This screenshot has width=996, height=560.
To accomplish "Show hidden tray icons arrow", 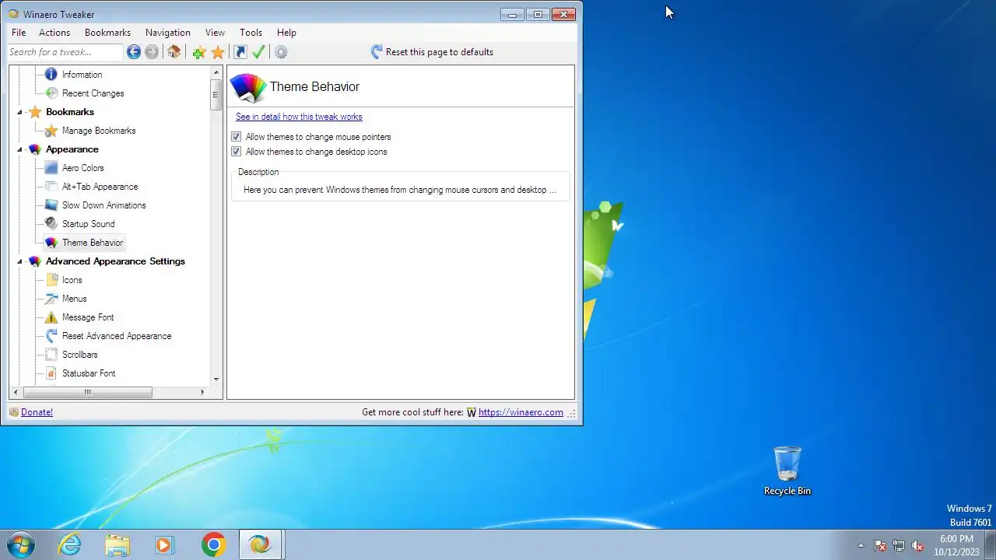I will [x=861, y=545].
